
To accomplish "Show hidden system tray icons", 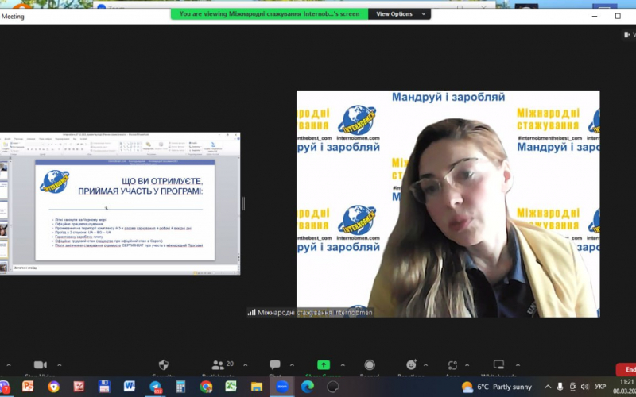I will 548,387.
